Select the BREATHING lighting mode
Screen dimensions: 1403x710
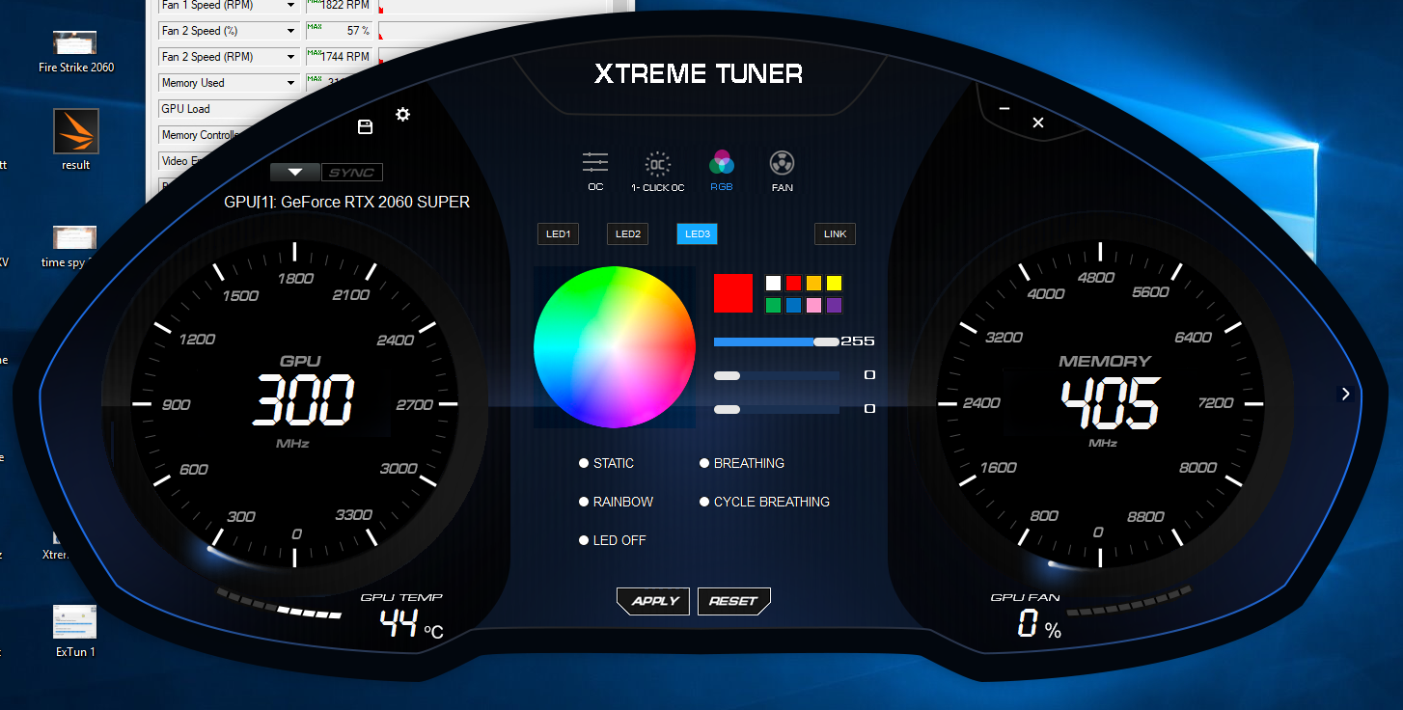pyautogui.click(x=742, y=463)
